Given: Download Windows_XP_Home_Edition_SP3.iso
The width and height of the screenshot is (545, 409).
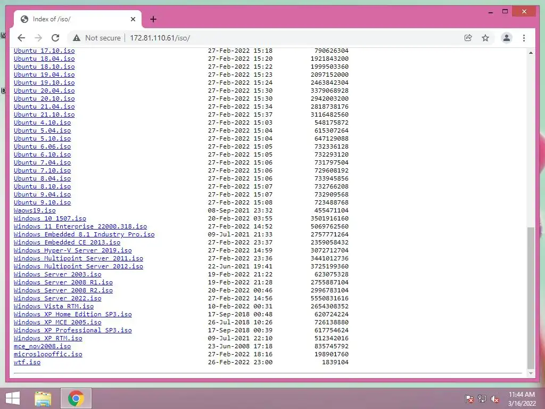Looking at the screenshot, I should tap(72, 314).
